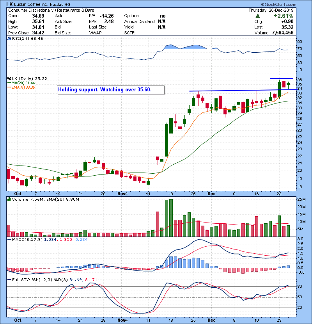Click the Oct label under the price chart
The image size is (312, 324).
[18, 194]
